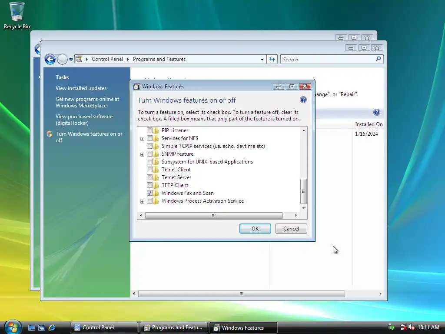Screen dimensions: 445x334
Task: Click the help icon in Windows Features dialog
Action: (x=303, y=100)
